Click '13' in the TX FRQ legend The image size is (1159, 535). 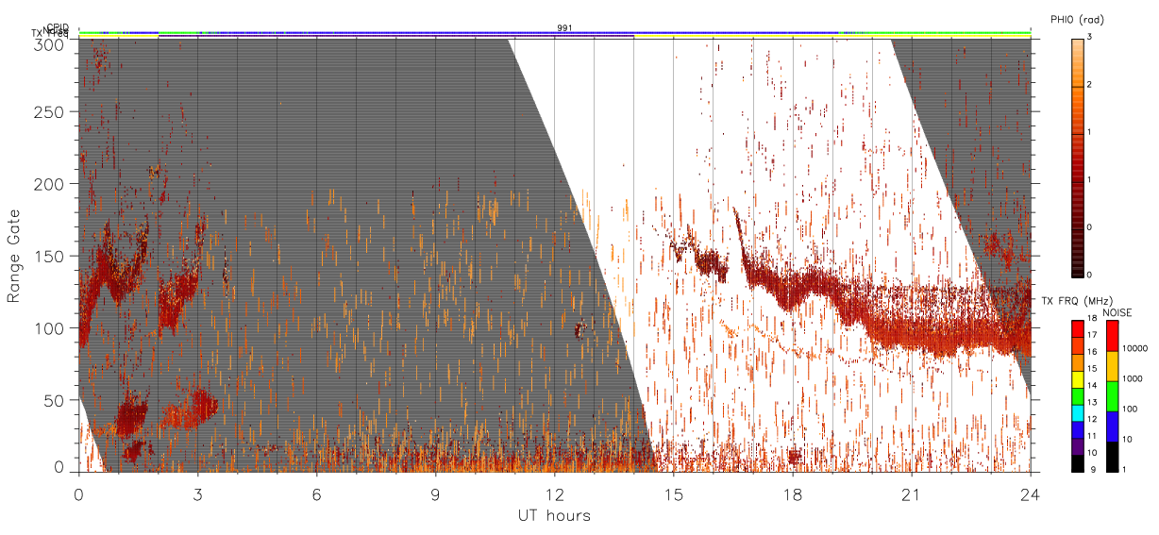[x=1092, y=402]
